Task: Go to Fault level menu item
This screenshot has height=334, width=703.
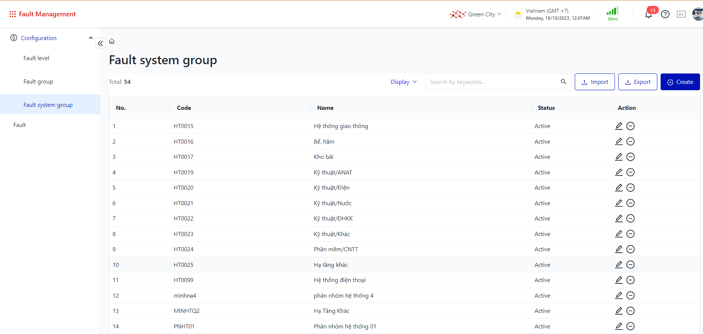Action: (36, 58)
